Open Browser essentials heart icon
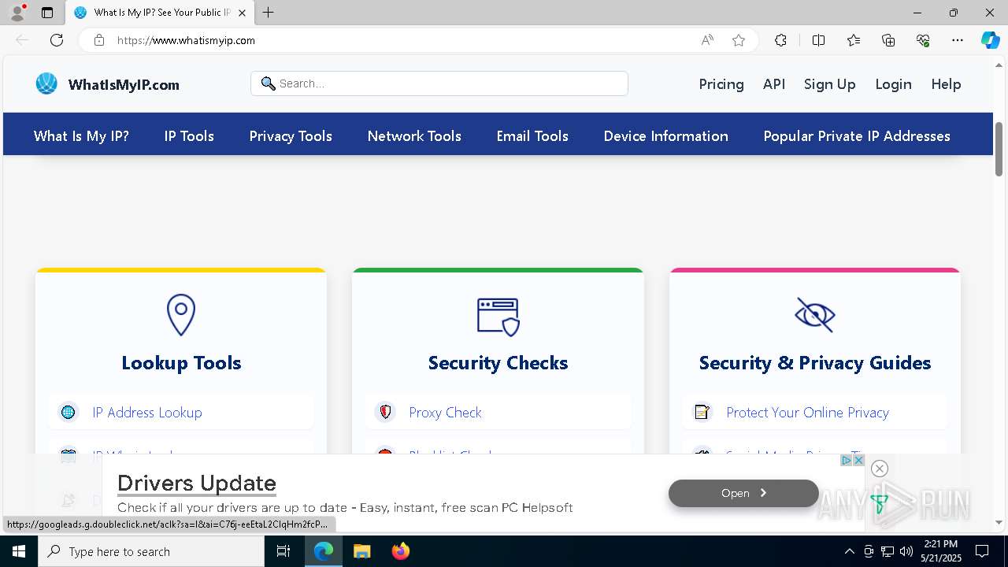1008x567 pixels. [x=923, y=40]
